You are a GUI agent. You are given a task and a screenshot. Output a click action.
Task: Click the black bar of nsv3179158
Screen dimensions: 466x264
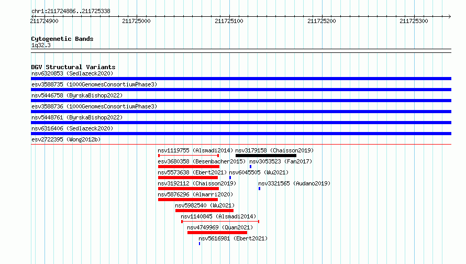point(266,156)
